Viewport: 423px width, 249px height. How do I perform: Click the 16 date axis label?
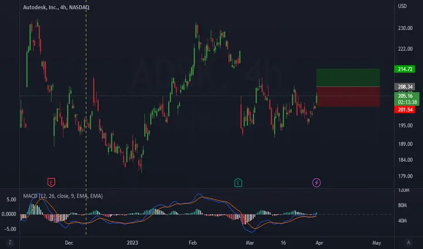point(283,243)
